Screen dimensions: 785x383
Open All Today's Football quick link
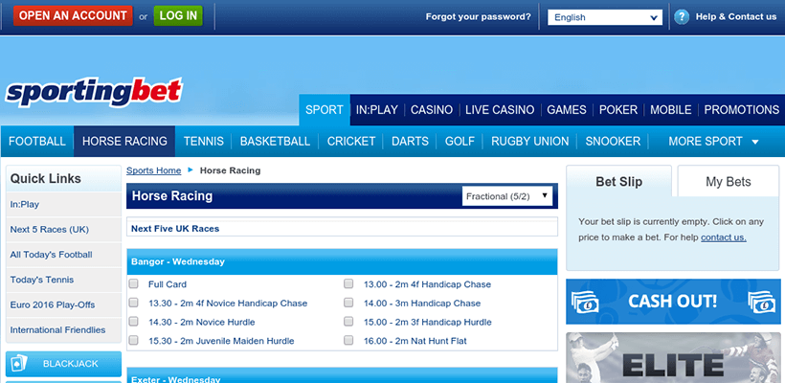63,255
